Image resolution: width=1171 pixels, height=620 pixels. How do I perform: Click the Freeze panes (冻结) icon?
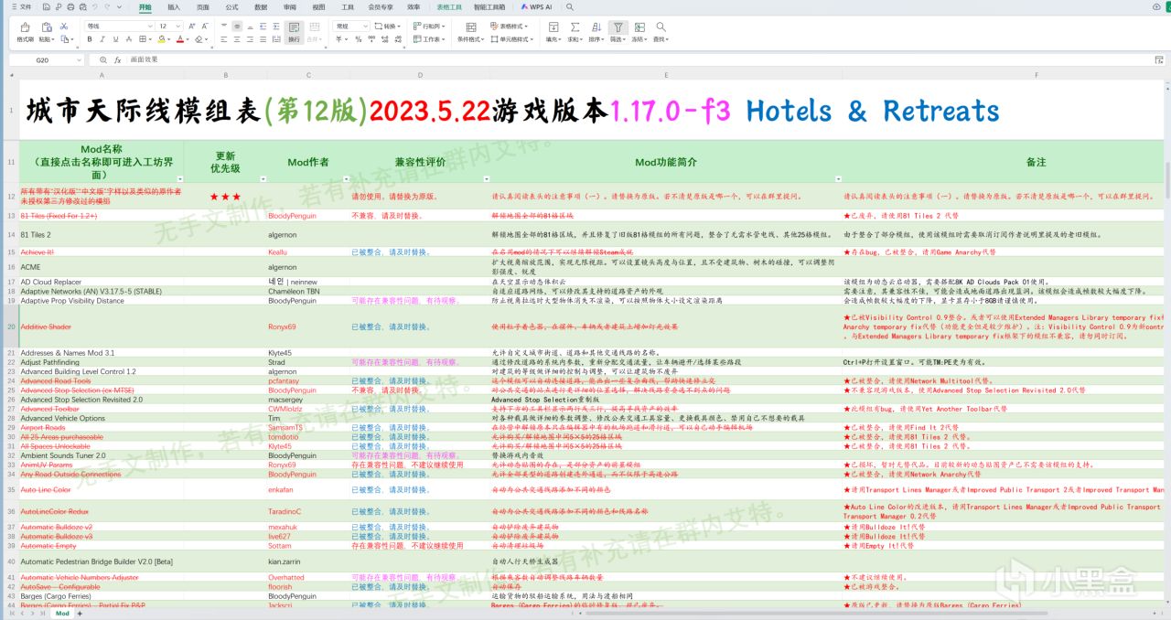point(639,27)
